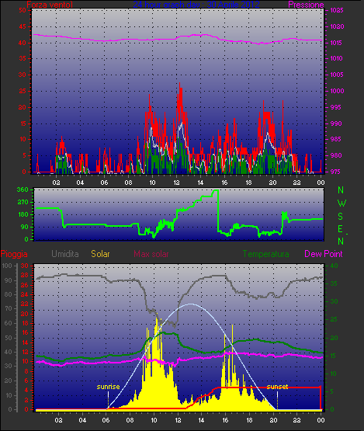364x431 pixels.
Task: Click the 24 hour graph day title
Action: (196, 5)
